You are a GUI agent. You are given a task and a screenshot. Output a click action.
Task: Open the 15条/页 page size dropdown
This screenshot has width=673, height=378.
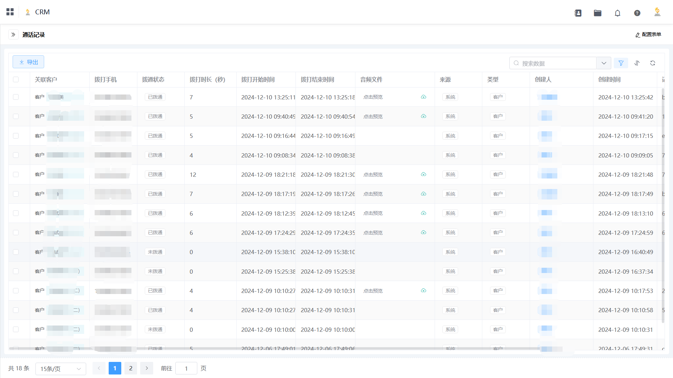click(61, 369)
